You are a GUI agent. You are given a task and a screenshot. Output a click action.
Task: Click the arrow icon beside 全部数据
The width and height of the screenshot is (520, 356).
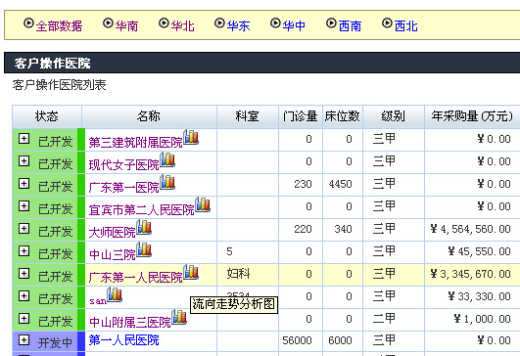[x=28, y=23]
